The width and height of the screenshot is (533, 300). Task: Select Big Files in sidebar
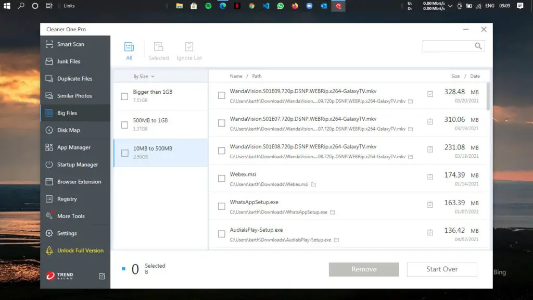point(75,113)
